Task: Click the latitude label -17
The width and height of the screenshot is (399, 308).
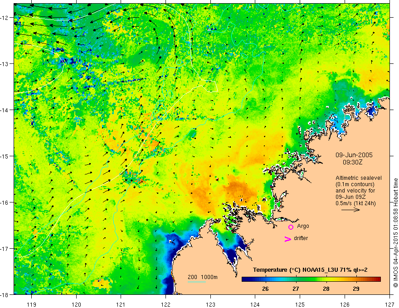Action: click(5, 249)
